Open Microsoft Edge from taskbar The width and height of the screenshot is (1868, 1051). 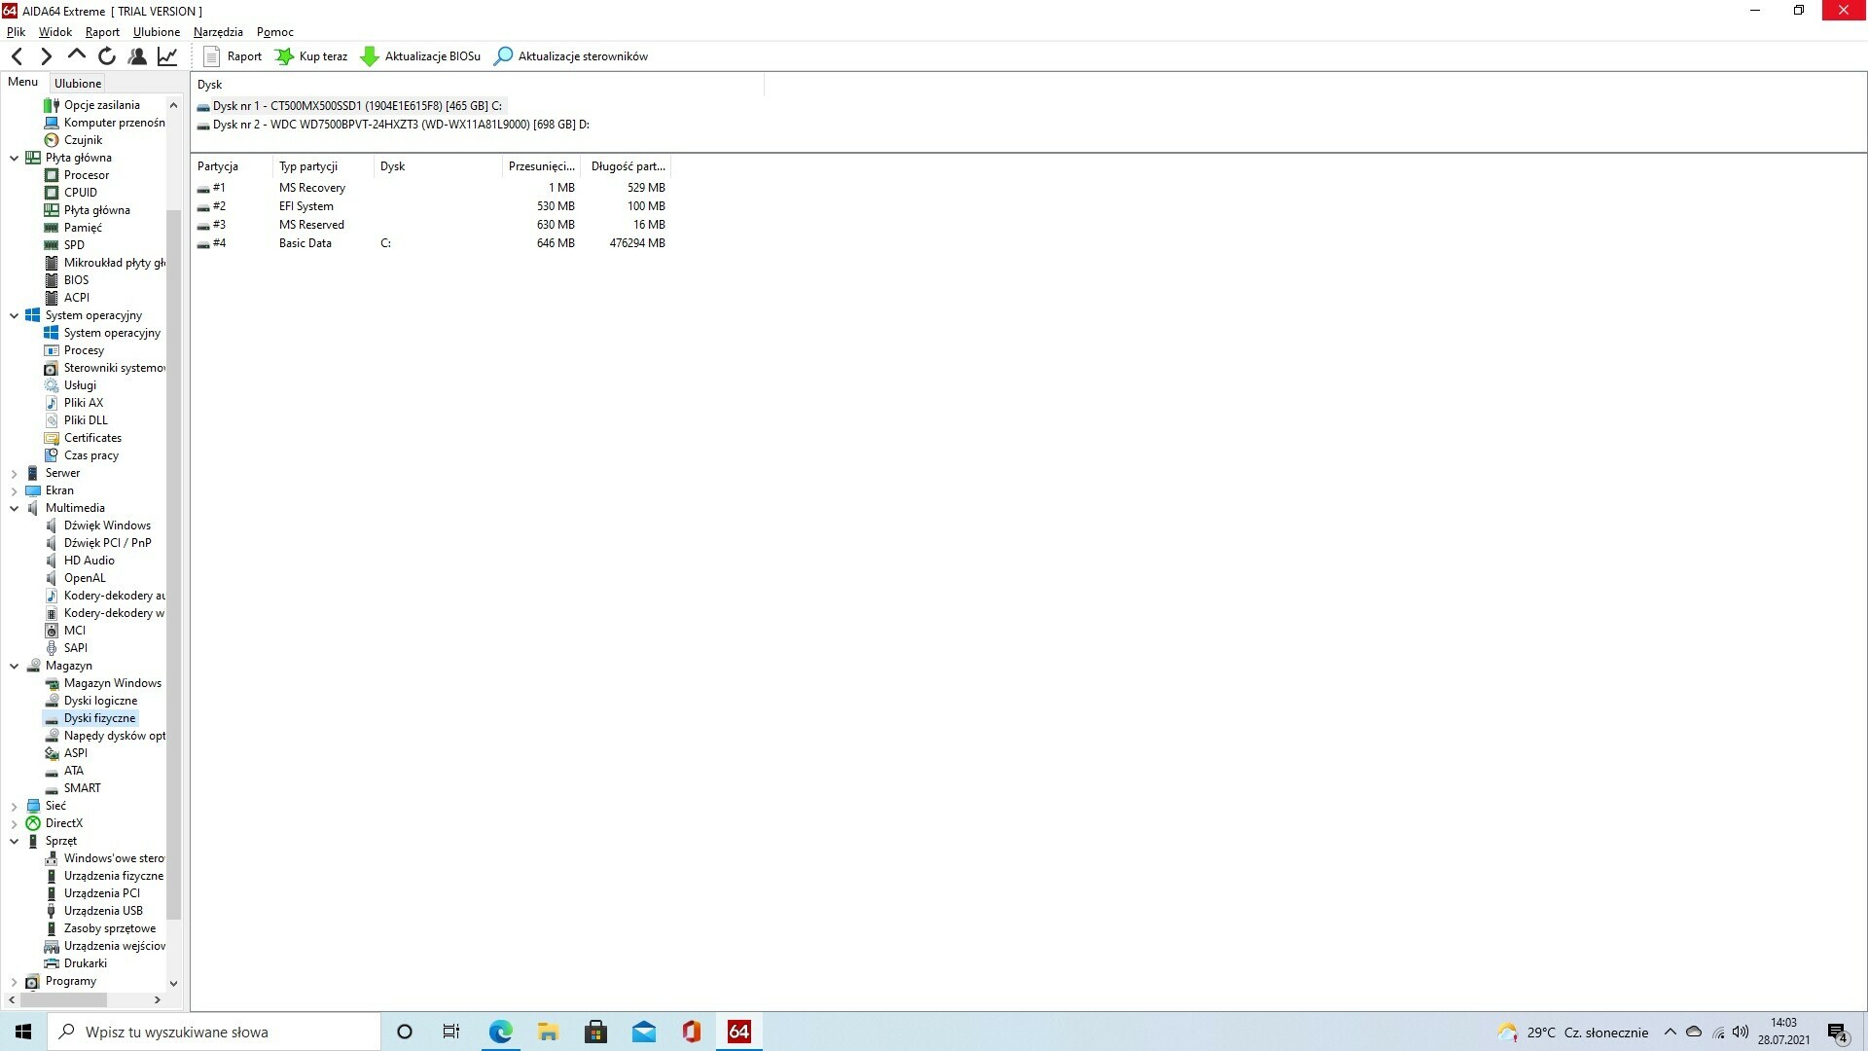pos(500,1032)
